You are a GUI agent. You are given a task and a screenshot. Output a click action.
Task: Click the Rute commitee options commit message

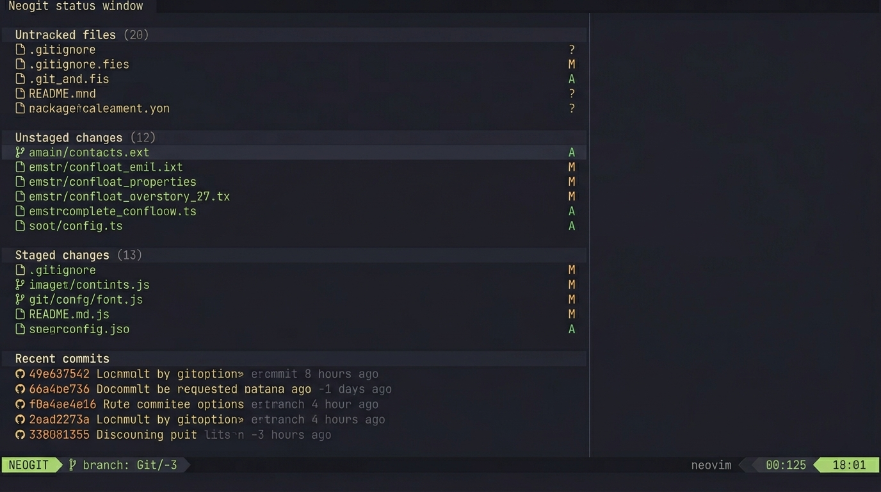tap(174, 404)
